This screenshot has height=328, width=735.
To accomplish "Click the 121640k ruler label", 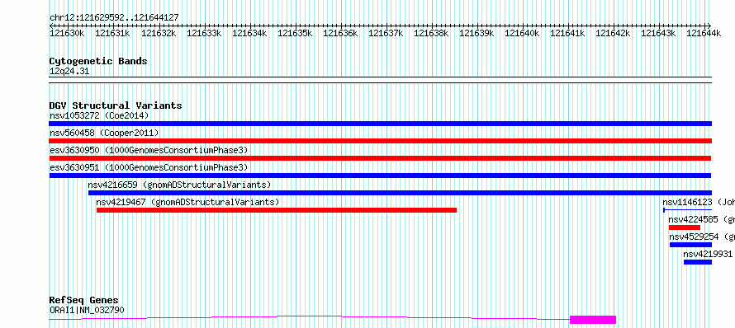I will (x=522, y=33).
